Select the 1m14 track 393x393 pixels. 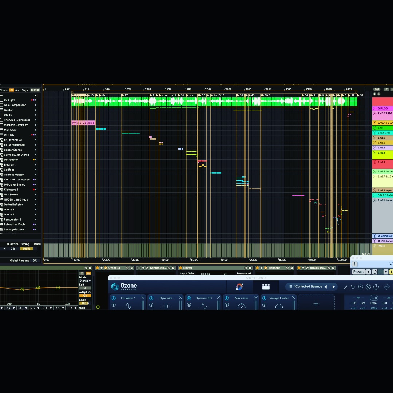pyautogui.click(x=383, y=164)
